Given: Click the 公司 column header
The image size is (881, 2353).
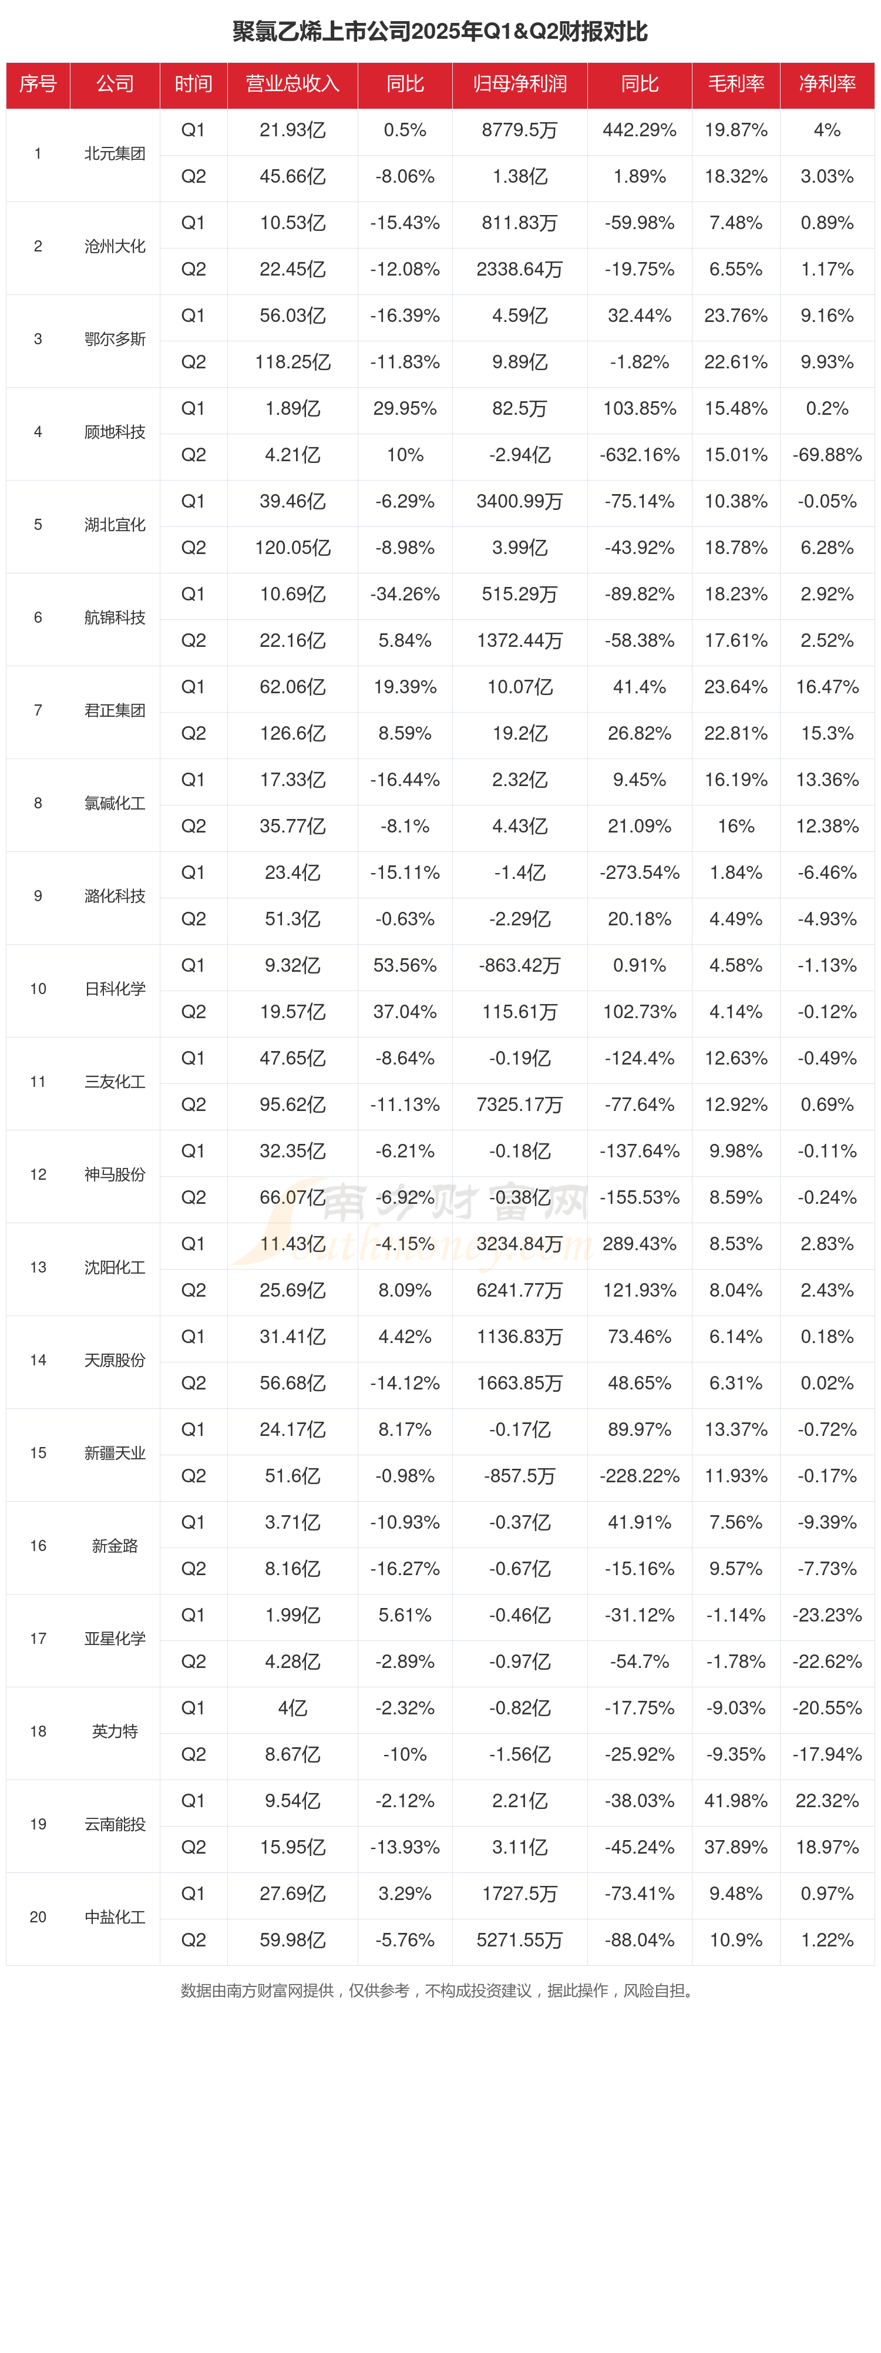Looking at the screenshot, I should tap(115, 84).
